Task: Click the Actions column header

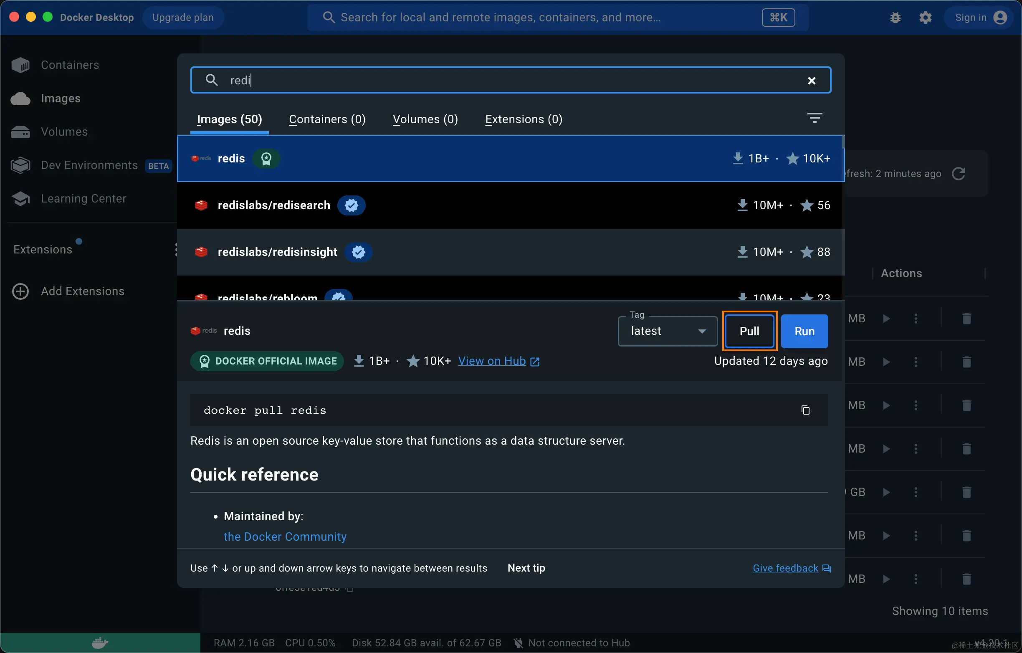Action: pos(901,273)
